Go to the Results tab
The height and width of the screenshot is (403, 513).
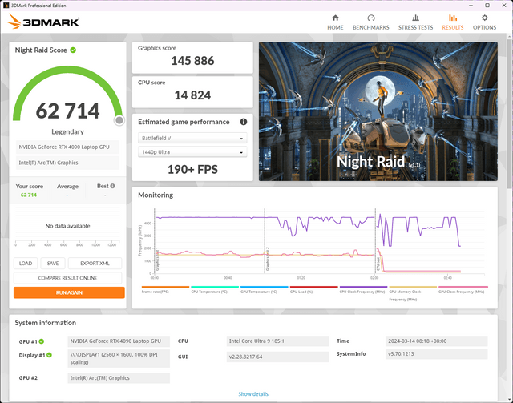(452, 22)
